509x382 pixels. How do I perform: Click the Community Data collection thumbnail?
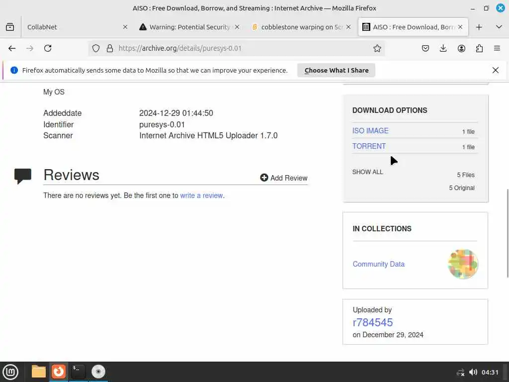point(463,264)
